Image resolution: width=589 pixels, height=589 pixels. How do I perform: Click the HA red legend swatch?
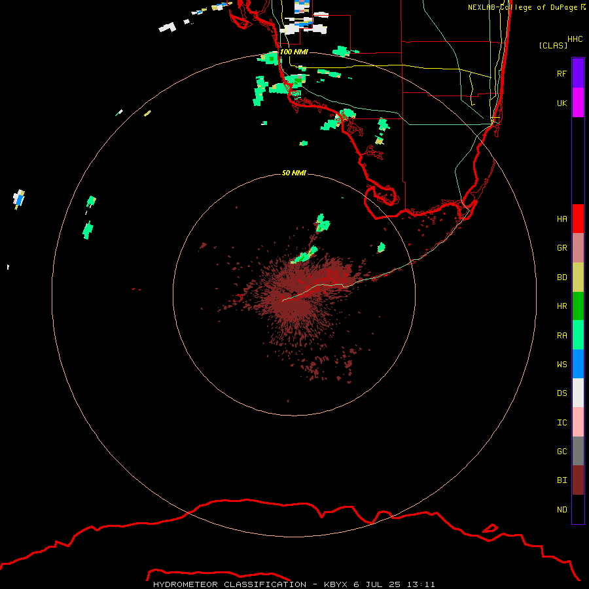[578, 219]
